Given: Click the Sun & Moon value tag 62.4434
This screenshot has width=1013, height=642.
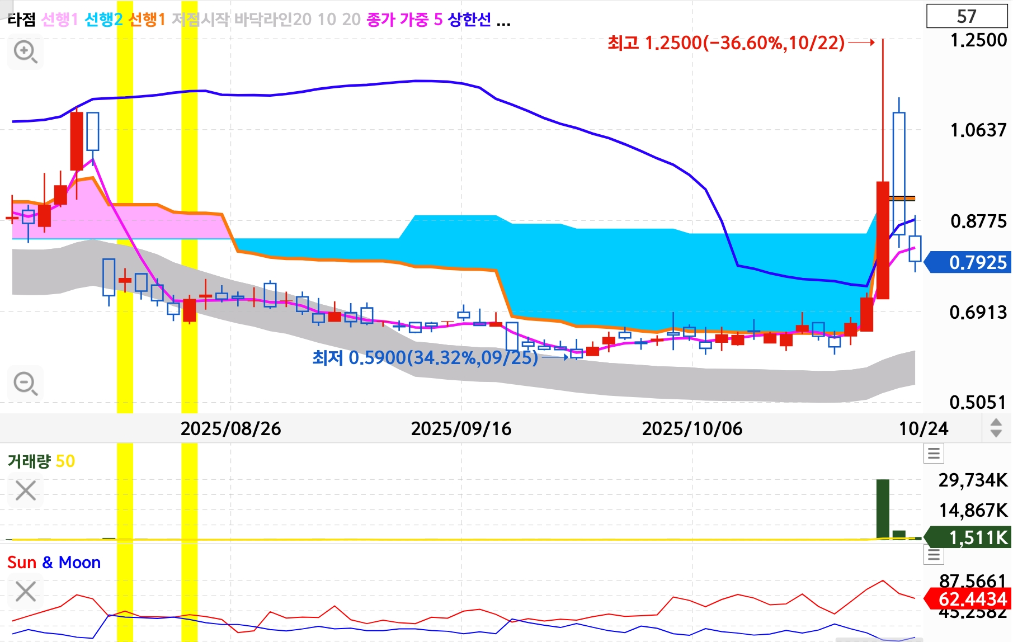Looking at the screenshot, I should coord(968,599).
